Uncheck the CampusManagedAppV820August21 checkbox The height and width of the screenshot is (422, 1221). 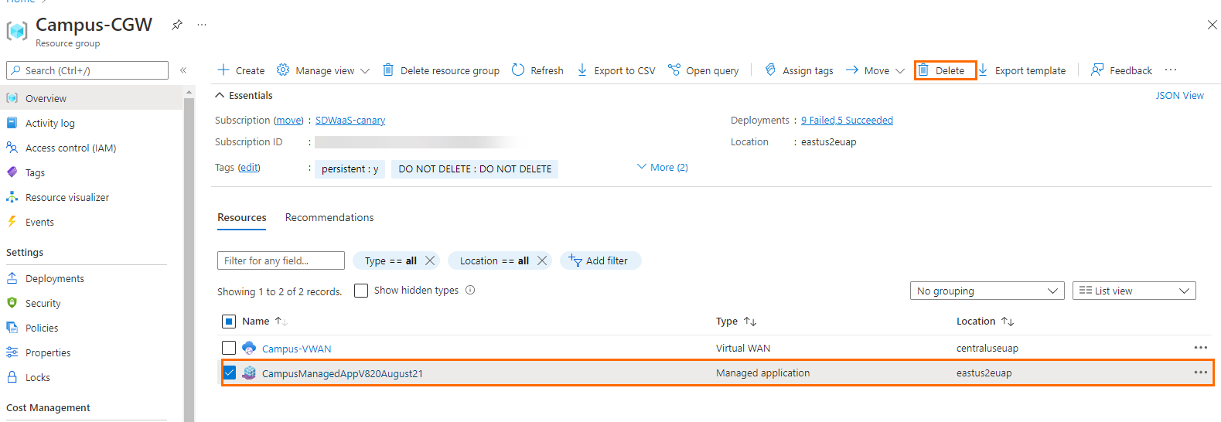[x=230, y=373]
